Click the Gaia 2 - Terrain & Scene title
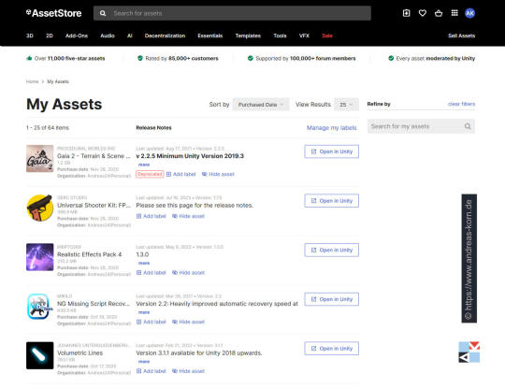 pos(94,156)
